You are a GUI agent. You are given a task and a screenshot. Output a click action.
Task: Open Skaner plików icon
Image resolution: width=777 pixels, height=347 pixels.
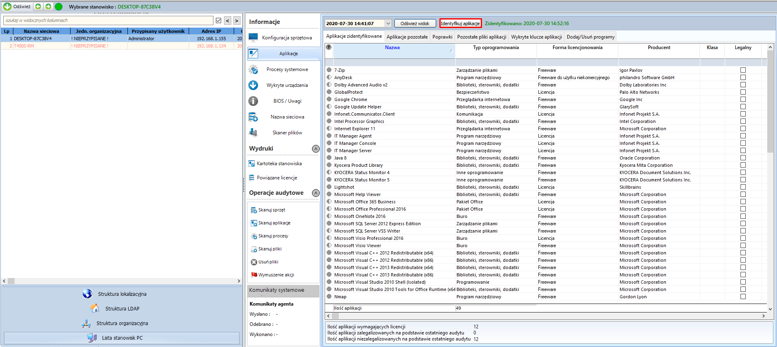point(254,133)
